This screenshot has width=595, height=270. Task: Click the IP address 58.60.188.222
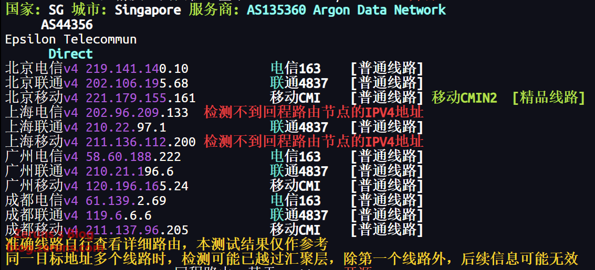click(x=133, y=157)
